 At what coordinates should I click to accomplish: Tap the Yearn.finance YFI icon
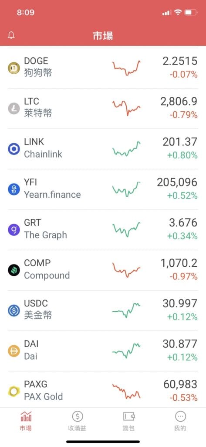pyautogui.click(x=14, y=189)
